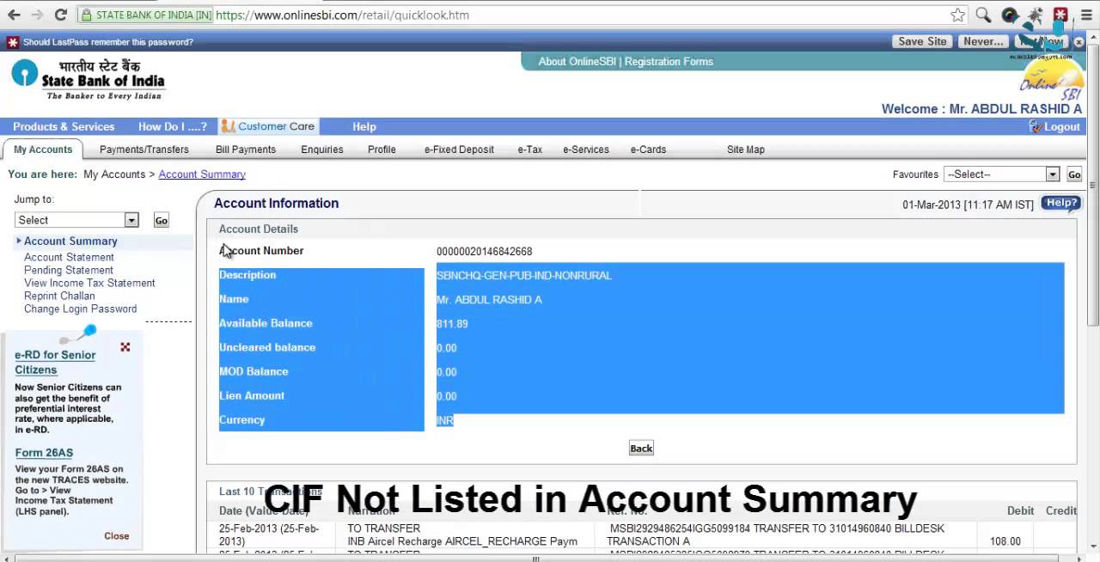
Task: Select Account Summary in left panel
Action: click(70, 241)
